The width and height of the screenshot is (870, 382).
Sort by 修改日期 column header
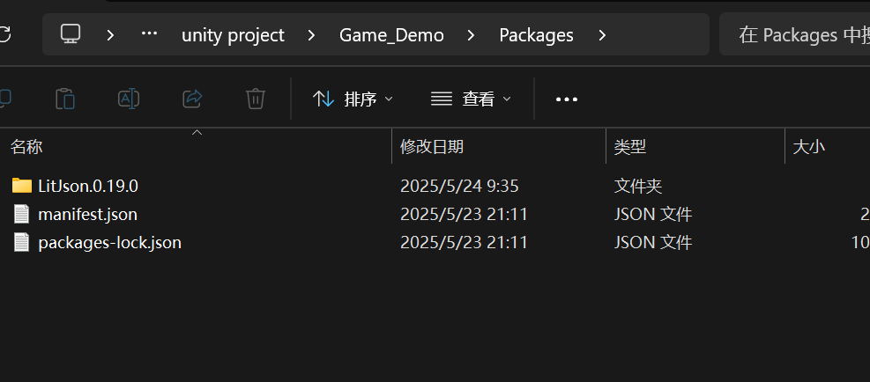coord(432,147)
